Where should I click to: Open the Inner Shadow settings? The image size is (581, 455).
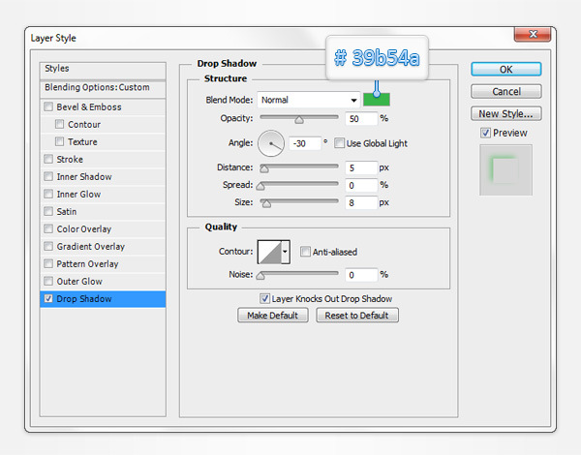click(x=84, y=177)
